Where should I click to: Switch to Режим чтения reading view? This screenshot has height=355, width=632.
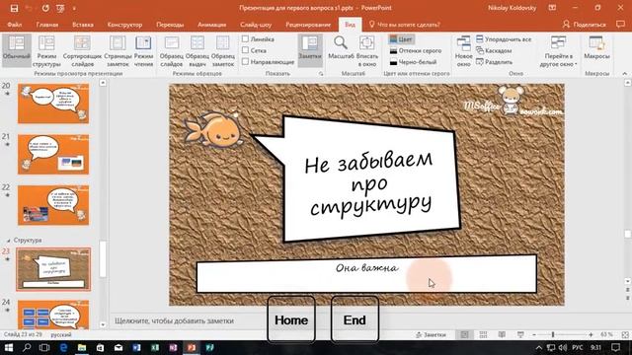point(143,51)
